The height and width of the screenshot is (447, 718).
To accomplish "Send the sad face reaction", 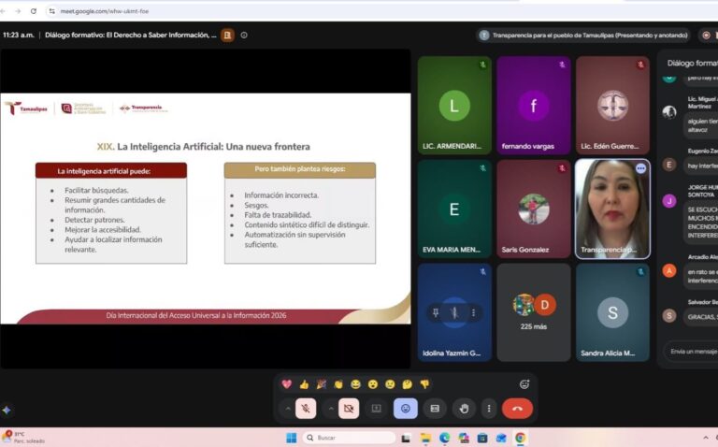I will tap(390, 384).
